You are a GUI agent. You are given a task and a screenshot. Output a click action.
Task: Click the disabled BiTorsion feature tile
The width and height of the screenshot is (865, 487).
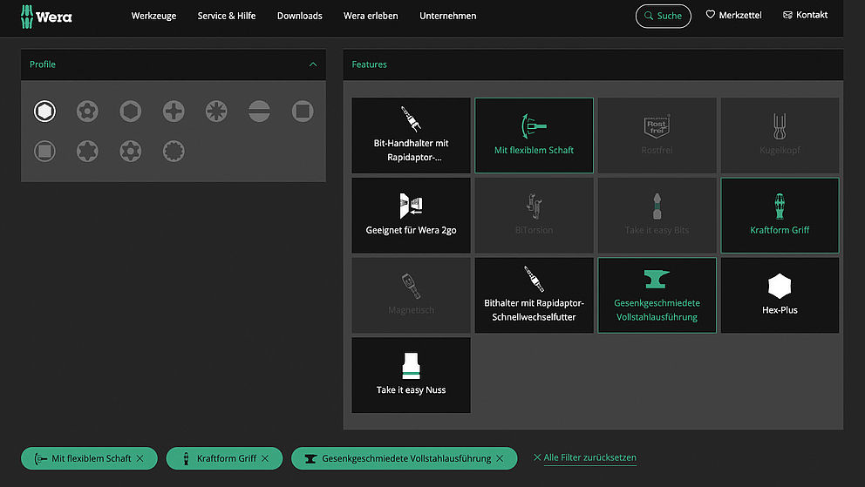coord(534,215)
